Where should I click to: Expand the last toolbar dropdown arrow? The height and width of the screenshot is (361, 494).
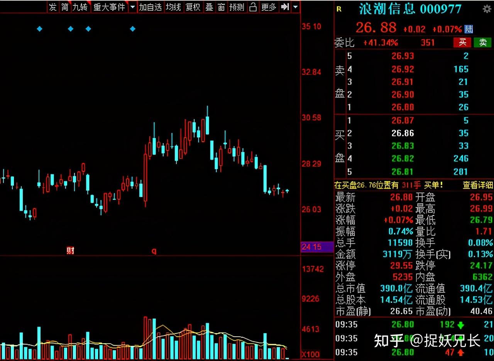pos(295,7)
